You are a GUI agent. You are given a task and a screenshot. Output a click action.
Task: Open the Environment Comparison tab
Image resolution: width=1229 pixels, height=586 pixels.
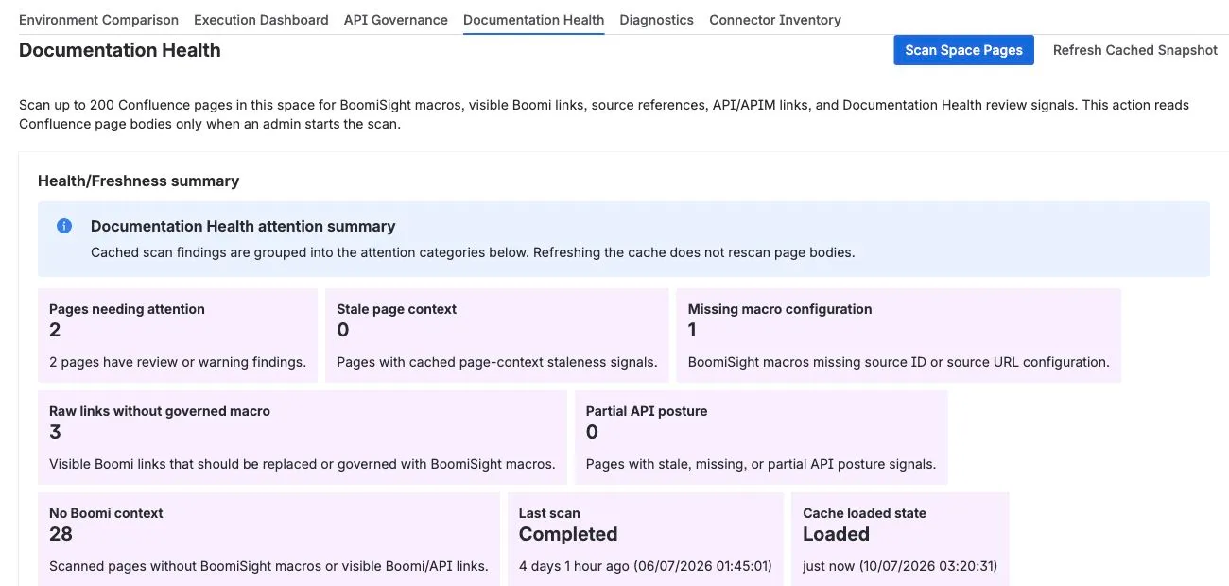tap(98, 19)
